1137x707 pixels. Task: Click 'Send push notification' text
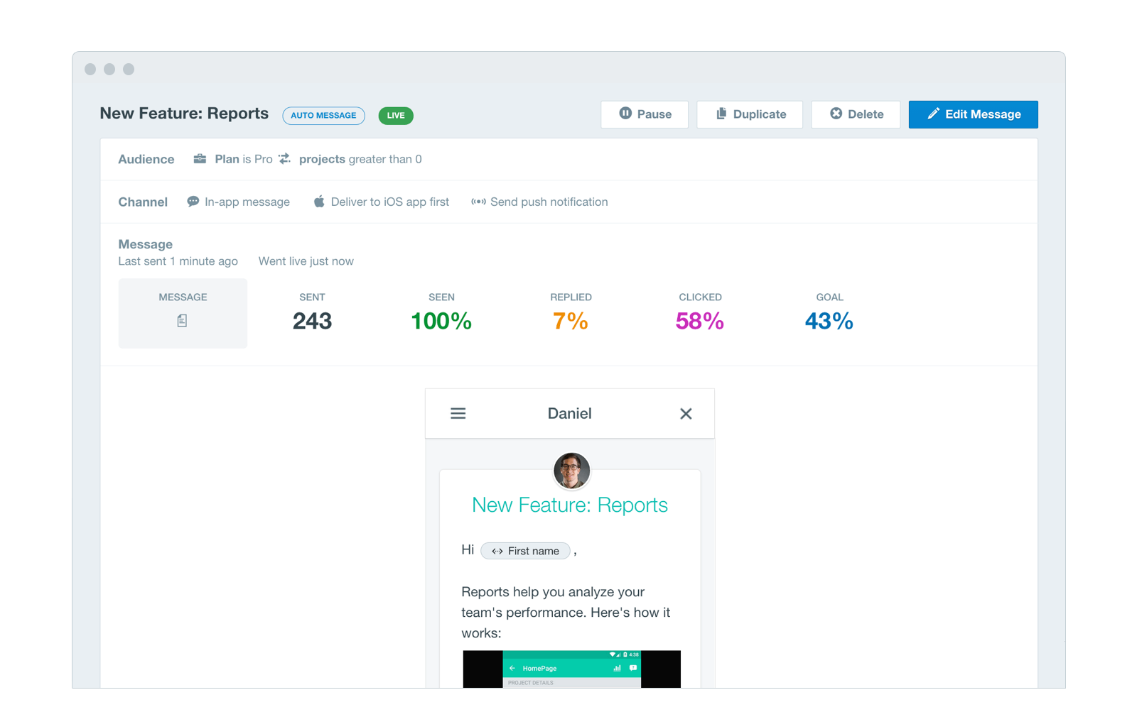[549, 202]
